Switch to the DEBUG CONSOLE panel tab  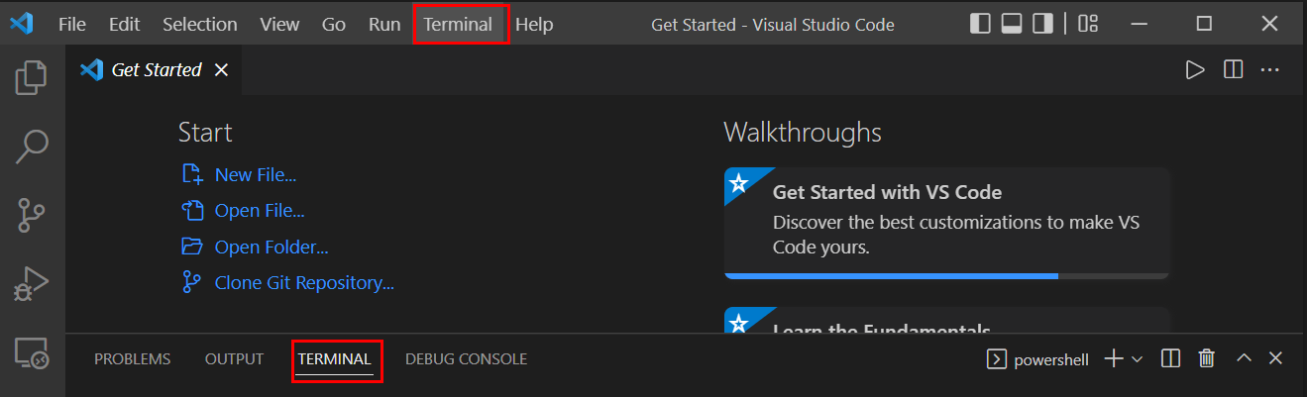(x=466, y=359)
